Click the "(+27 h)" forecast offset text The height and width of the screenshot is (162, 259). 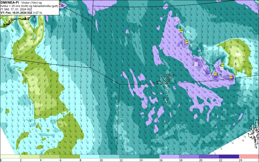pos(38,13)
